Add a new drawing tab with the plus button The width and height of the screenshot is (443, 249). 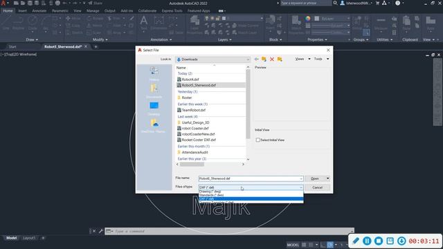96,47
